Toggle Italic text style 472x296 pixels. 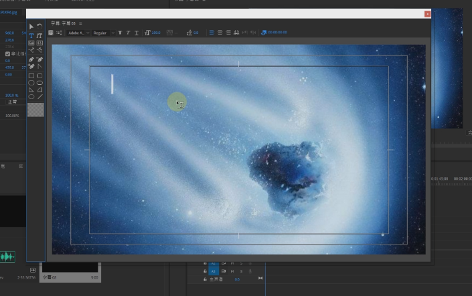129,33
